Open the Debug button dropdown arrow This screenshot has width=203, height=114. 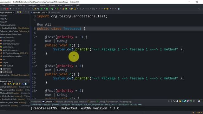[x=44, y=9]
